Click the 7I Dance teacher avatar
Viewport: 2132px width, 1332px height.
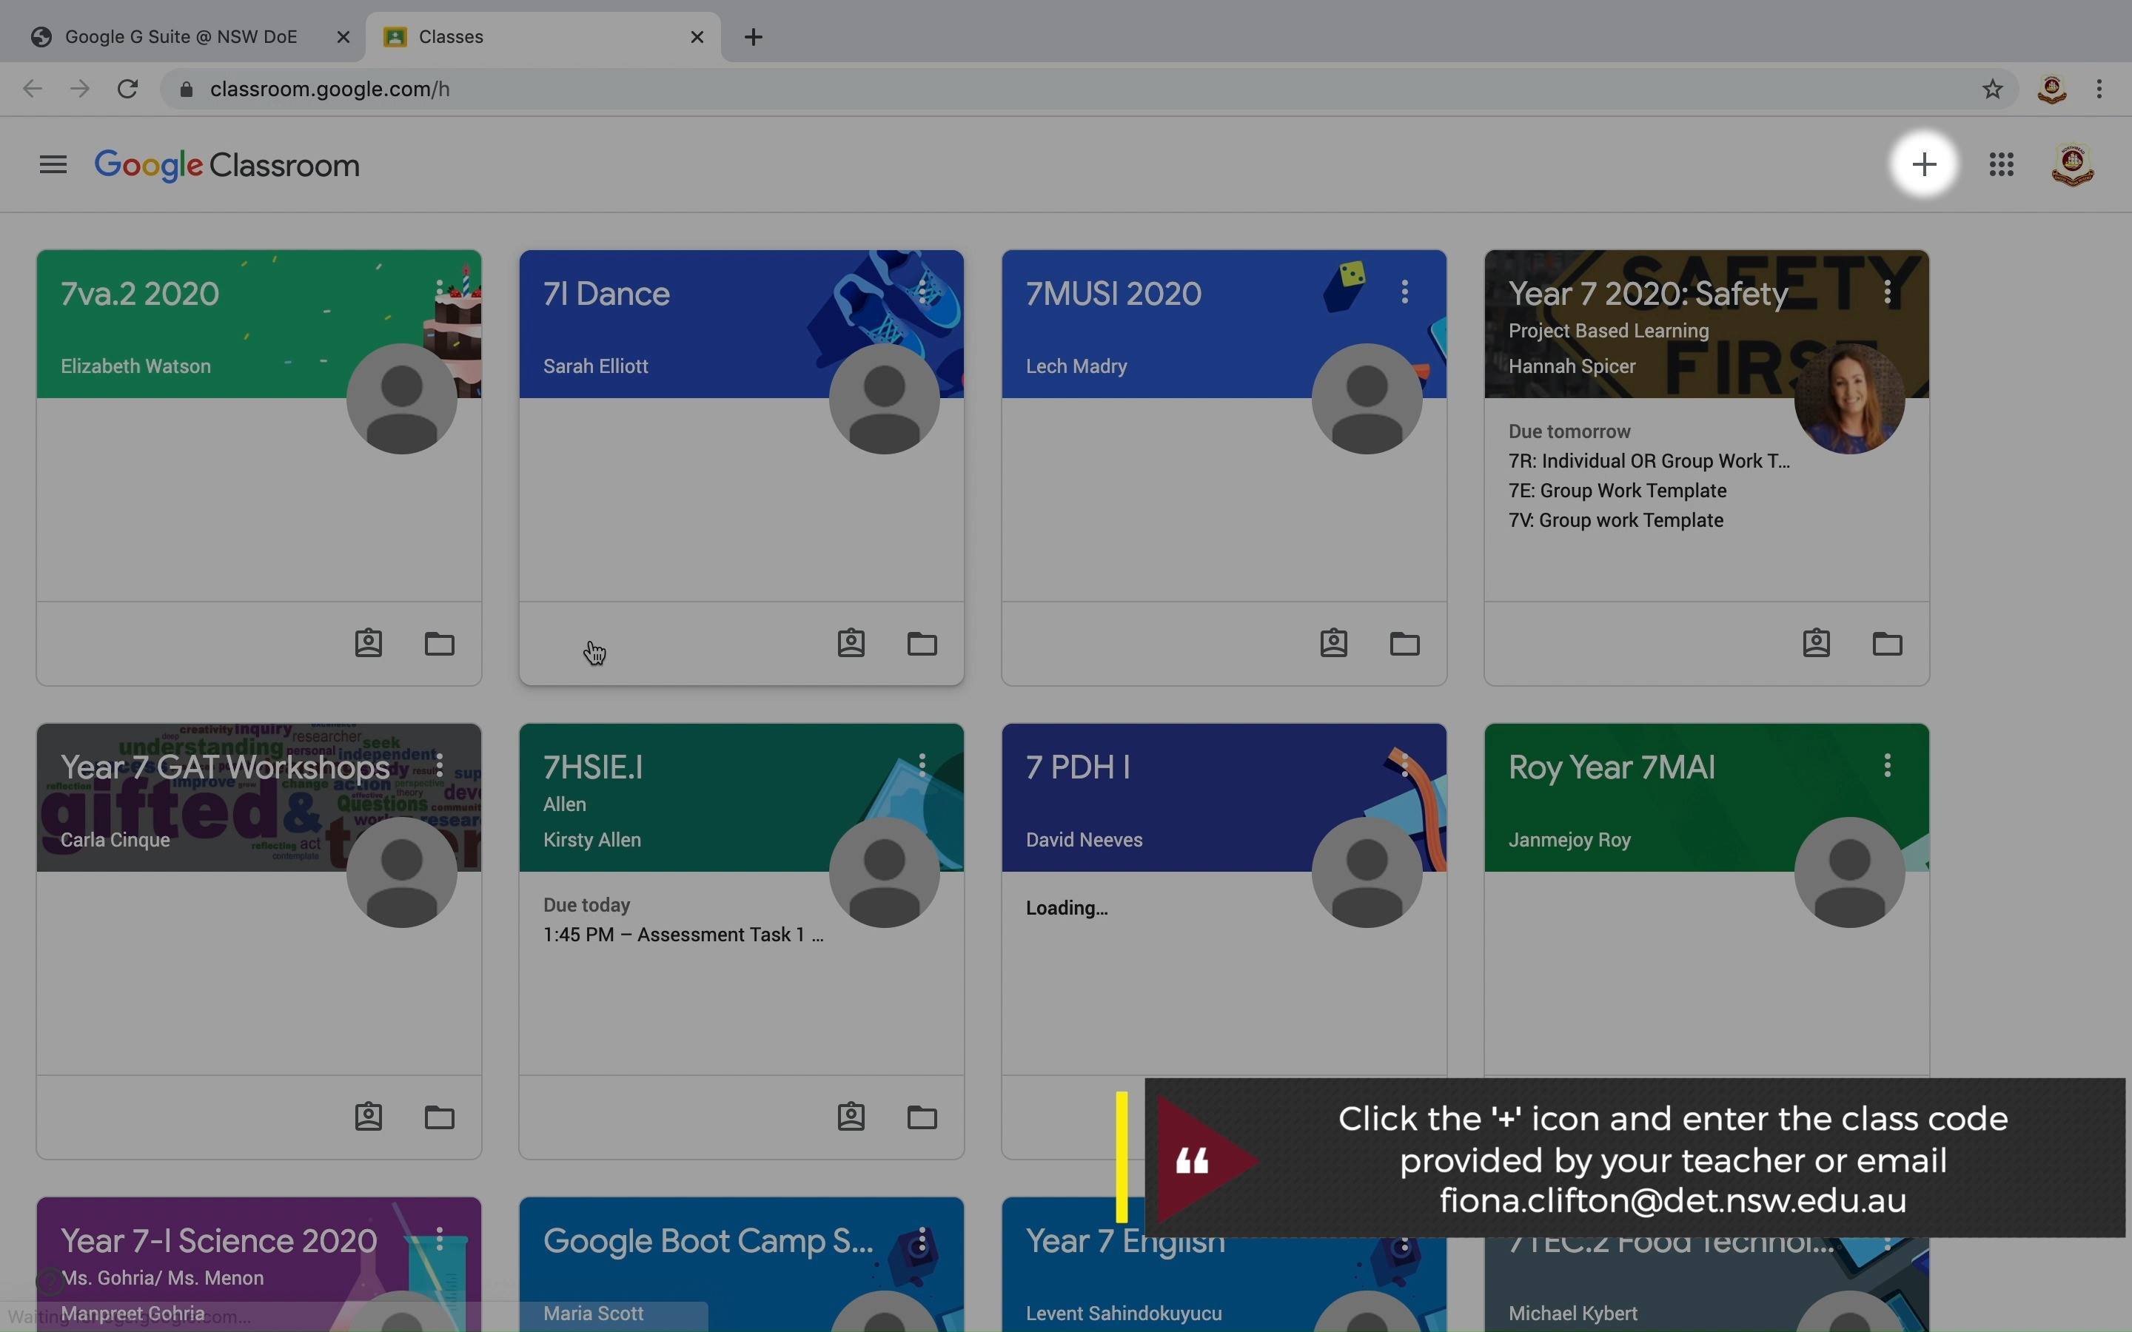884,399
